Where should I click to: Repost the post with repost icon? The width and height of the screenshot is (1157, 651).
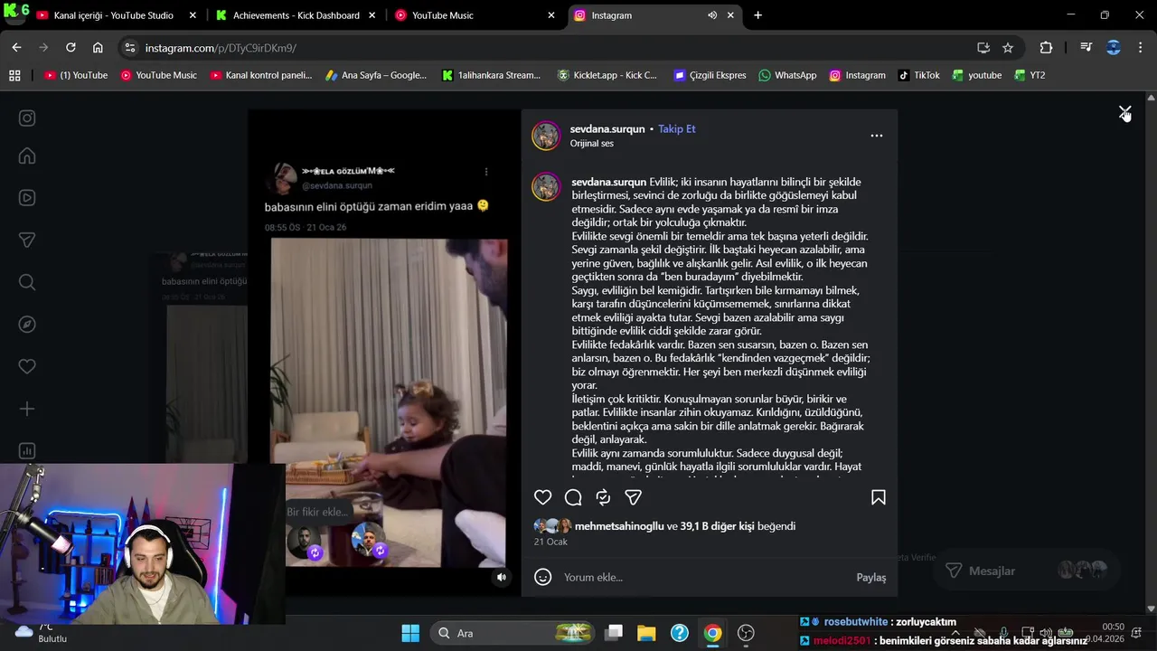pos(603,497)
